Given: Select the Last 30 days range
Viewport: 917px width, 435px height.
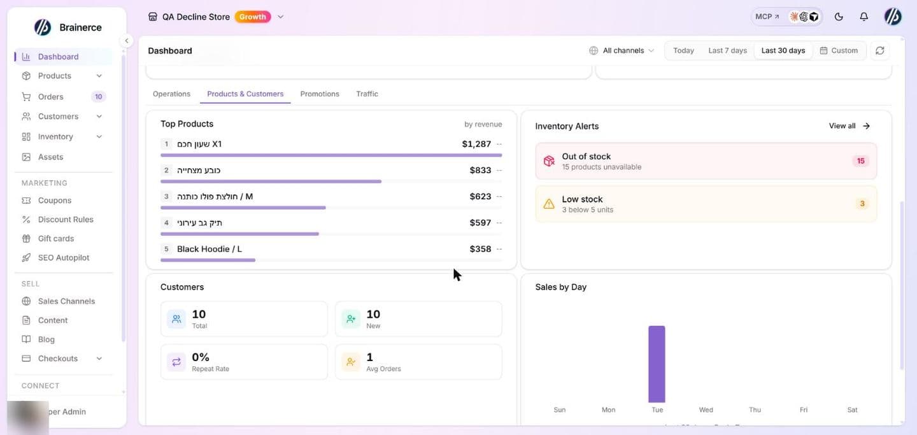Looking at the screenshot, I should coord(783,50).
